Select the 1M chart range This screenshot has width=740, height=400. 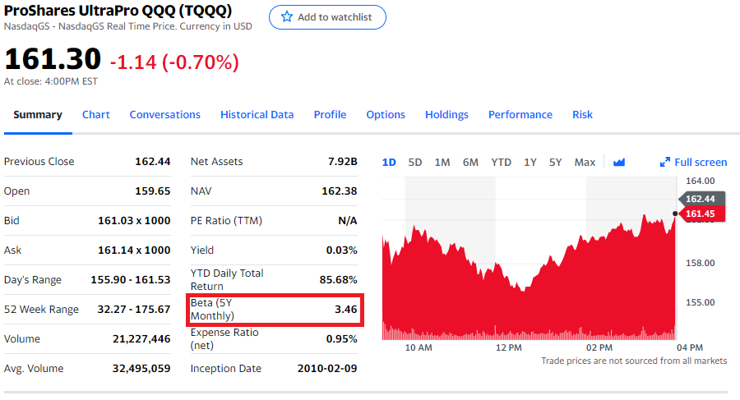click(442, 163)
